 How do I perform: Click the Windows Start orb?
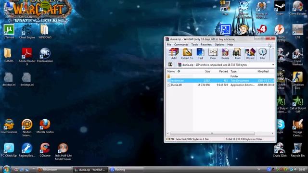coord(6,170)
